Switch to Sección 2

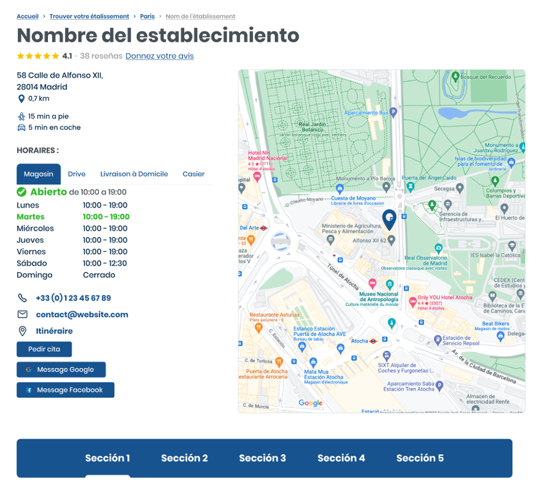pos(184,458)
